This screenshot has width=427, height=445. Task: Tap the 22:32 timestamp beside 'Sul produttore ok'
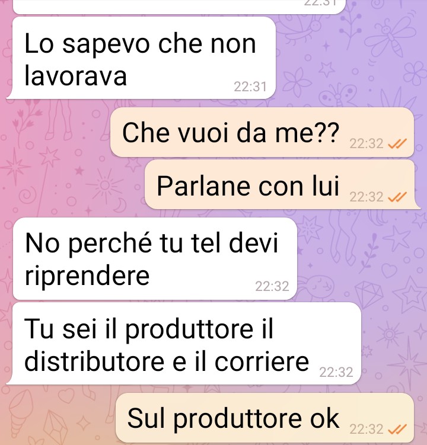tap(366, 429)
